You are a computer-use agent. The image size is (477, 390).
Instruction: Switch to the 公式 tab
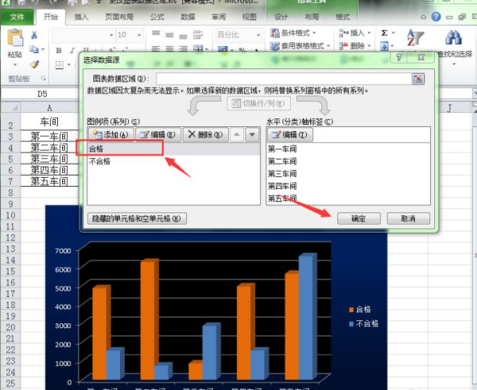coord(157,17)
